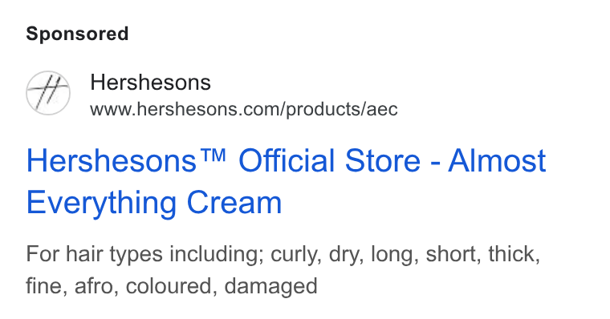Click the word 'Cream' in the headline
This screenshot has height=319, width=610.
pyautogui.click(x=234, y=203)
